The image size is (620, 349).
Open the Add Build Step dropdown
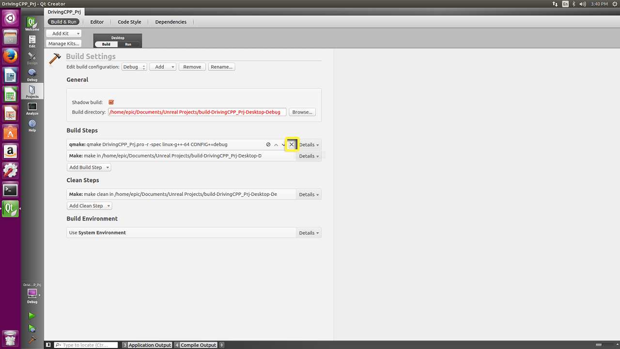[89, 167]
